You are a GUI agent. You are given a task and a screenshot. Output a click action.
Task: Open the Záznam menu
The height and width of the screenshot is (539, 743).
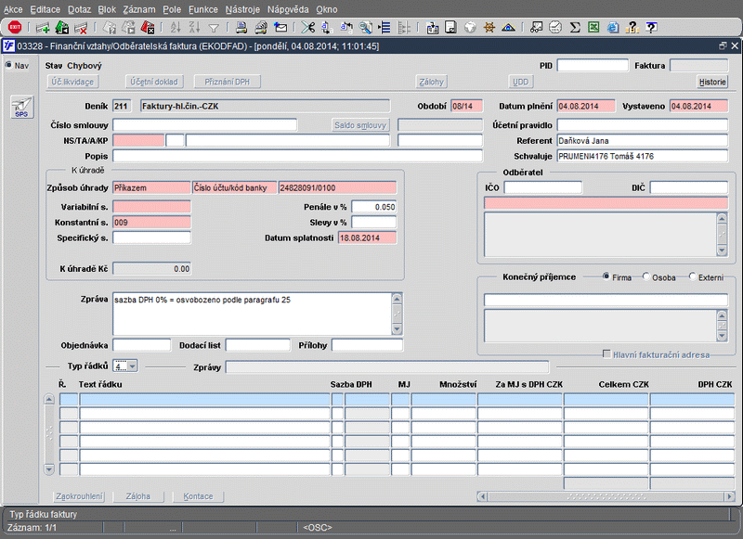click(x=140, y=8)
